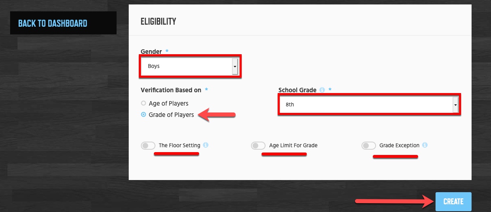
Task: Click the Gender field label
Action: tap(151, 51)
